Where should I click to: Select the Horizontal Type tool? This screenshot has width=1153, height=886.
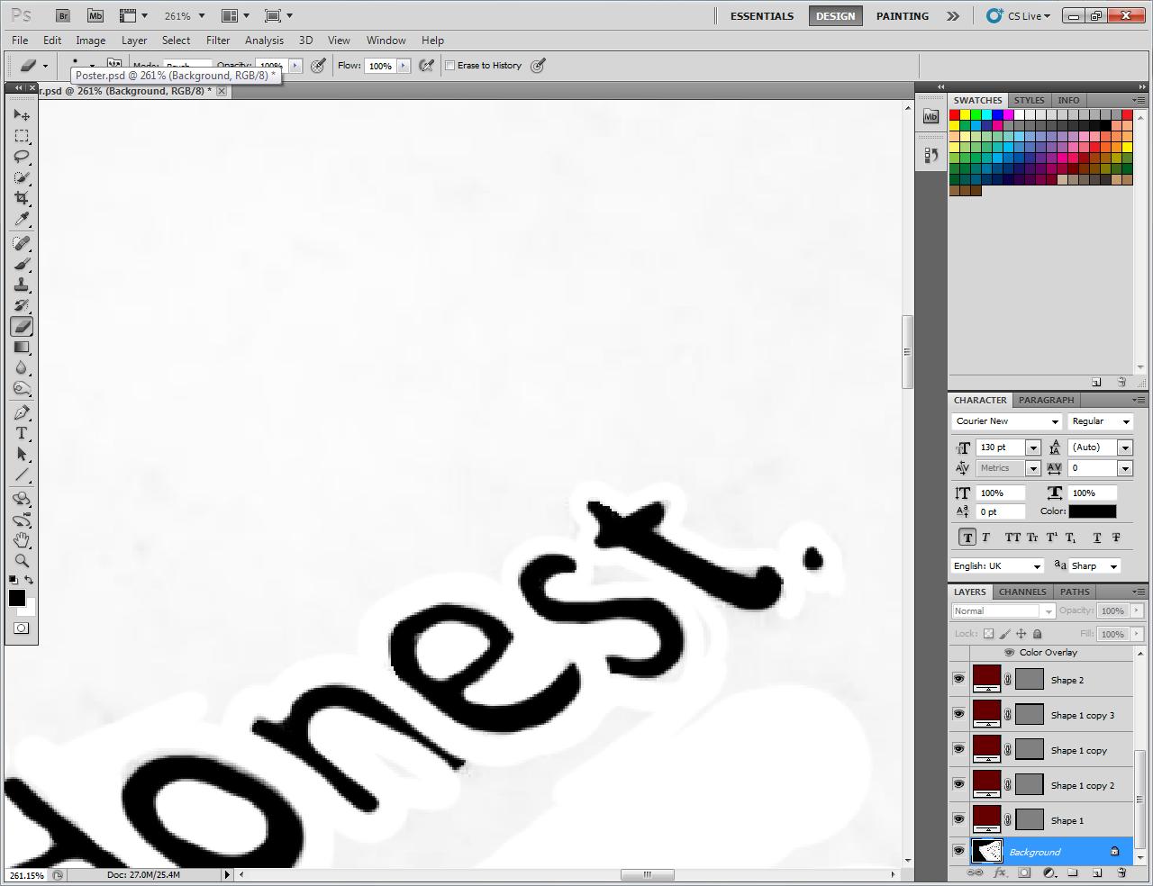(22, 433)
